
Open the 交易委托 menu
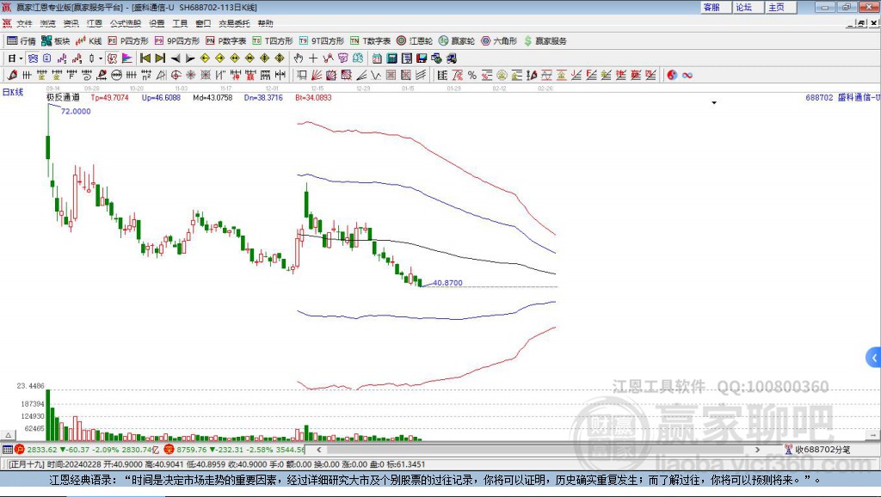tap(234, 23)
